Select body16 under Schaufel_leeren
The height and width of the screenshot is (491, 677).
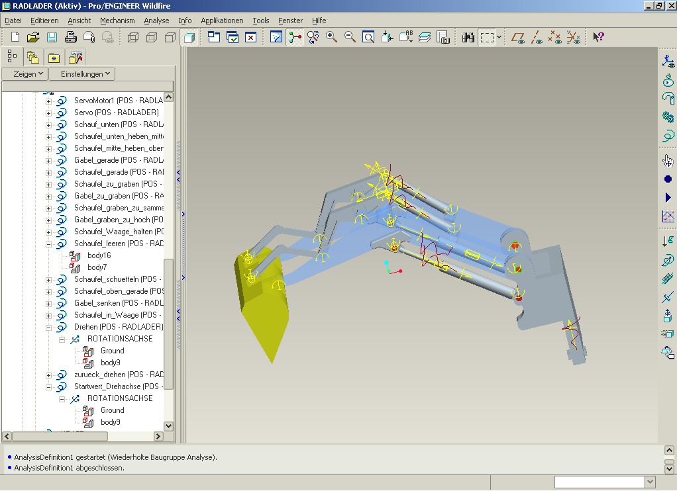[99, 255]
